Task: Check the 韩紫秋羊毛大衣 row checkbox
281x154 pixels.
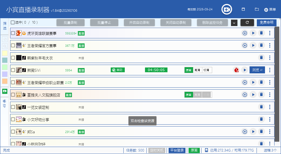Action: (13, 58)
